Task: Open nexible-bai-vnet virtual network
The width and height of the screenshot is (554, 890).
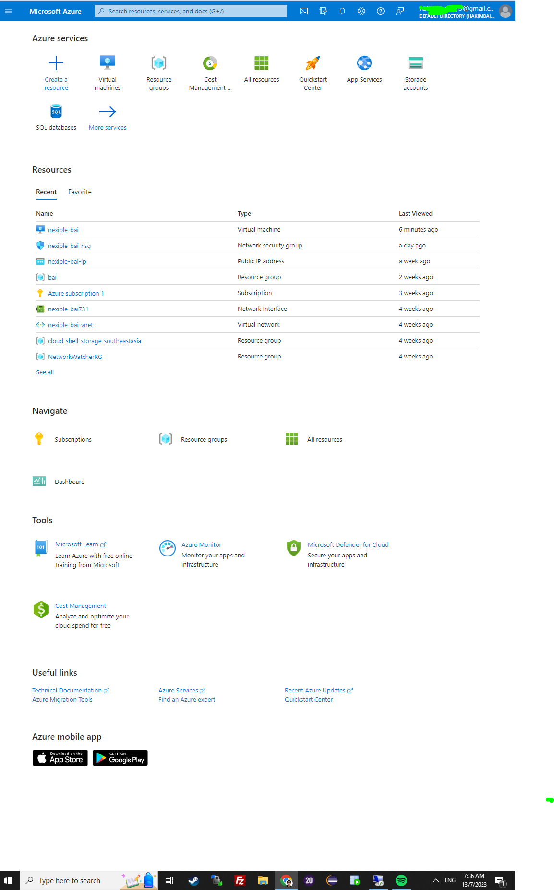Action: (71, 325)
